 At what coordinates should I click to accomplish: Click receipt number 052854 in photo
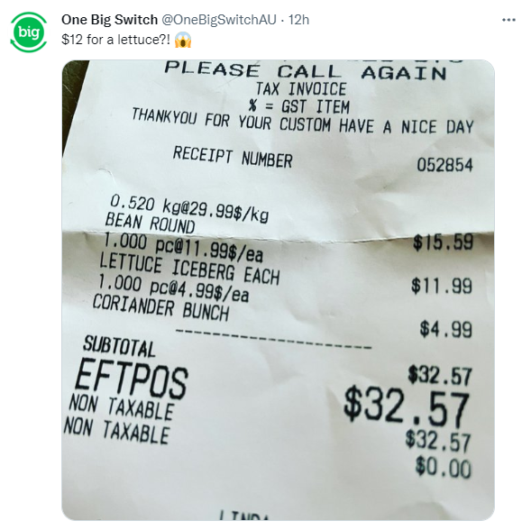click(x=444, y=165)
